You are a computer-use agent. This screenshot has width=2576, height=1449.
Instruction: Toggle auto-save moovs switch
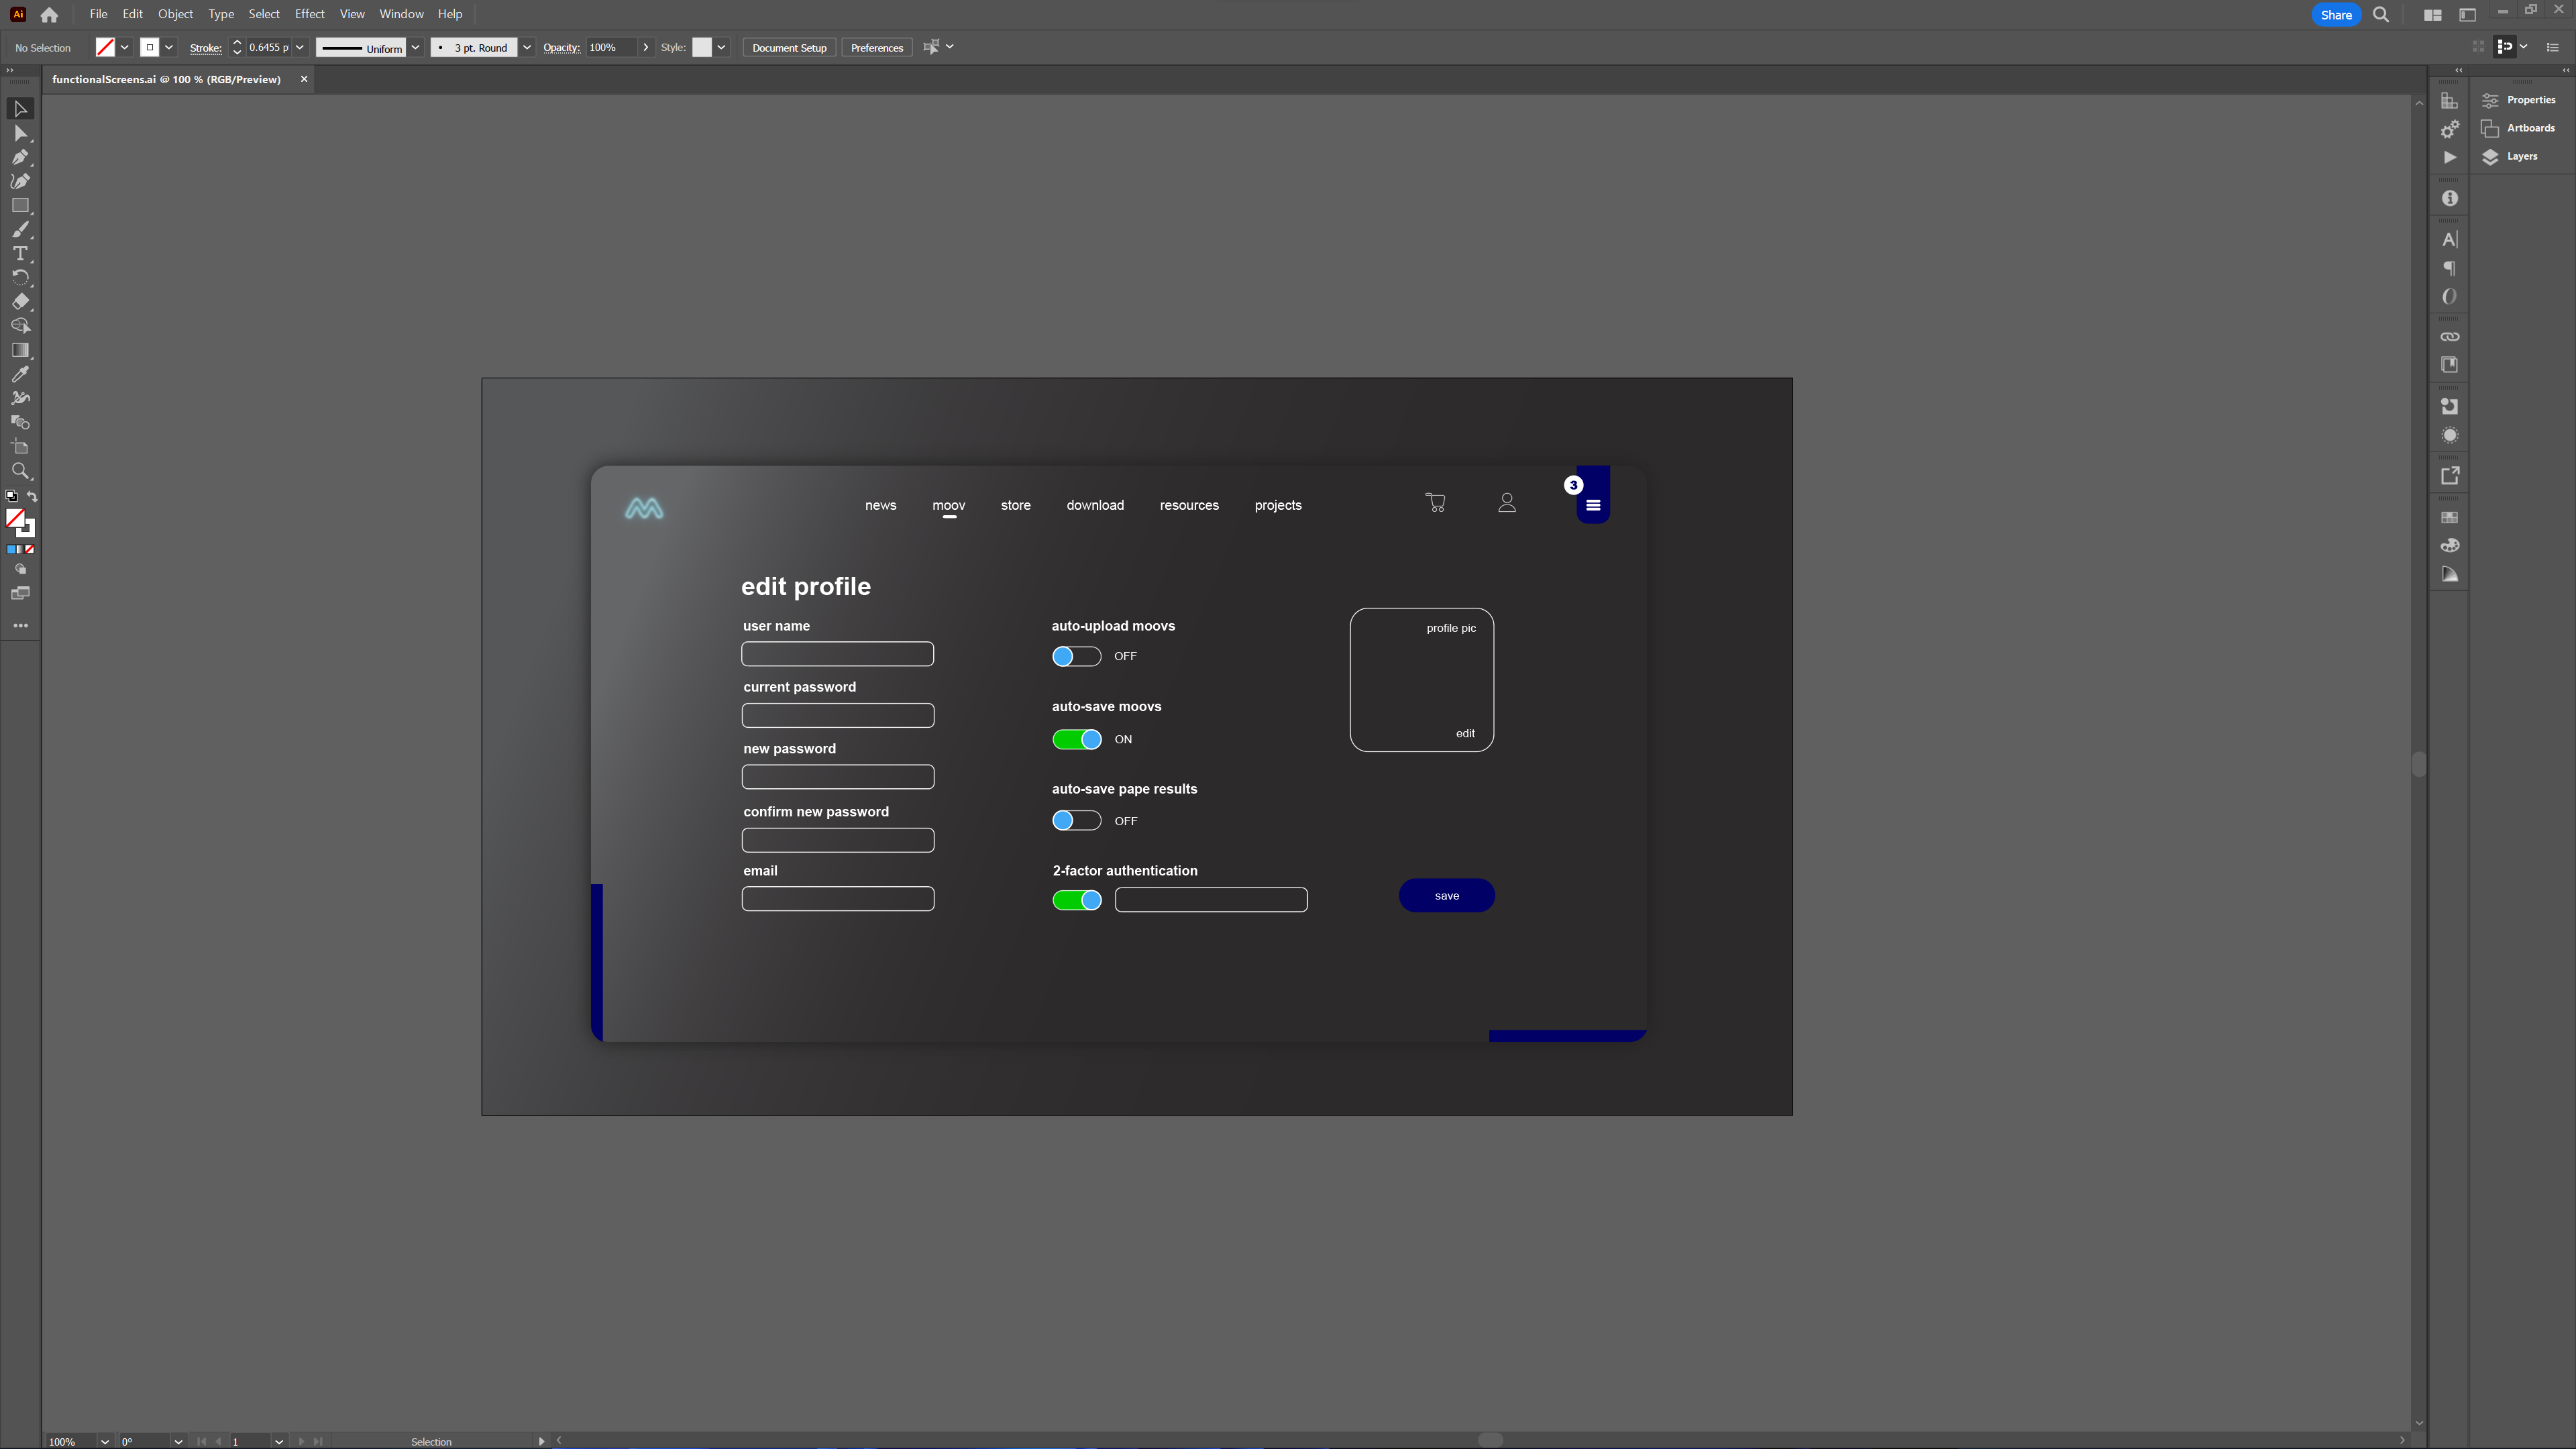pos(1076,739)
